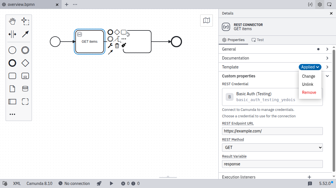Toggle the properties panel gear icon
Image resolution: width=336 pixels, height=188 pixels.
(320, 4)
